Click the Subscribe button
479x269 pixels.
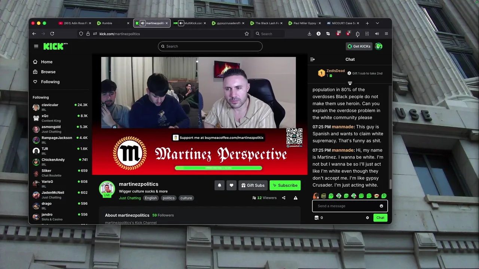click(285, 185)
